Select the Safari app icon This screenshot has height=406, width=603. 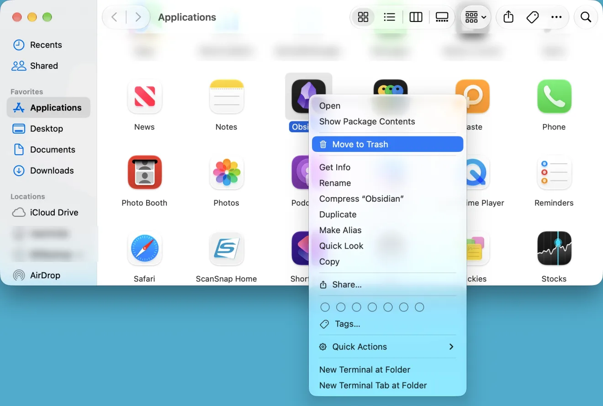coord(144,249)
